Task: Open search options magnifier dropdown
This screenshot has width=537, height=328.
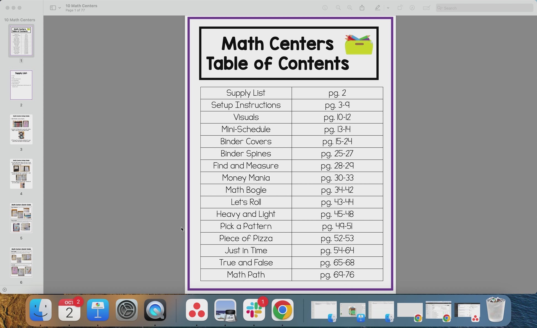Action: point(440,8)
